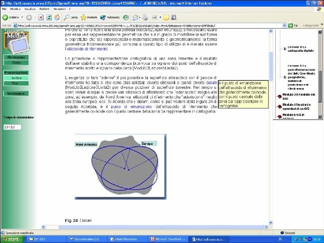The image size is (324, 243).
Task: Click the index panel scroll down arrow
Action: [x=320, y=117]
